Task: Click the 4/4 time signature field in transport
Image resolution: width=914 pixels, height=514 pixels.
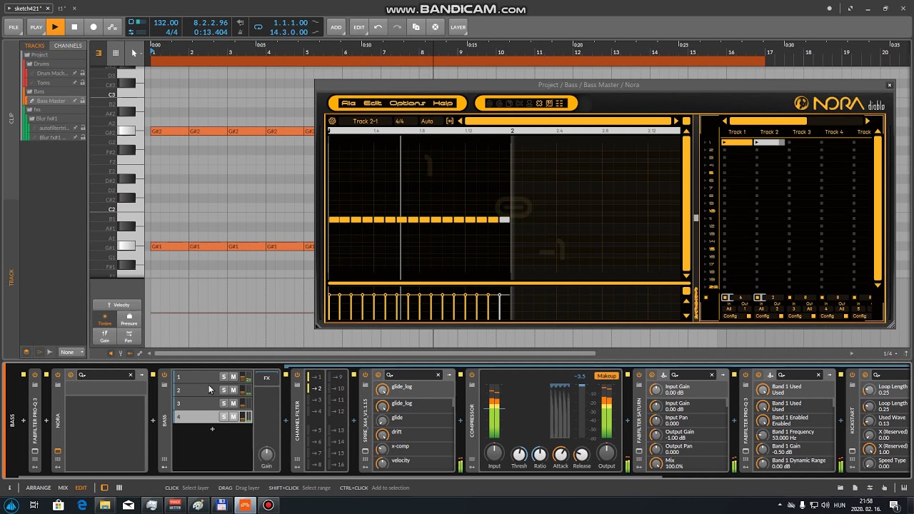Action: tap(171, 32)
